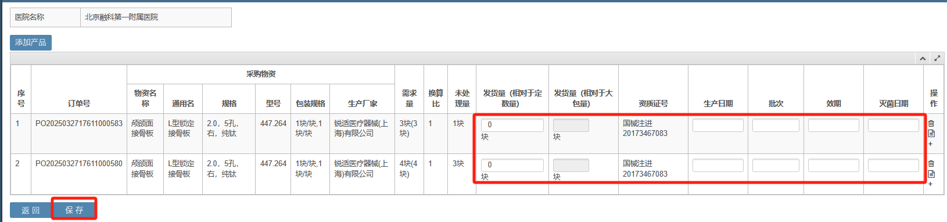Open the document icon in row 2
Image resolution: width=947 pixels, height=222 pixels.
coord(931,174)
